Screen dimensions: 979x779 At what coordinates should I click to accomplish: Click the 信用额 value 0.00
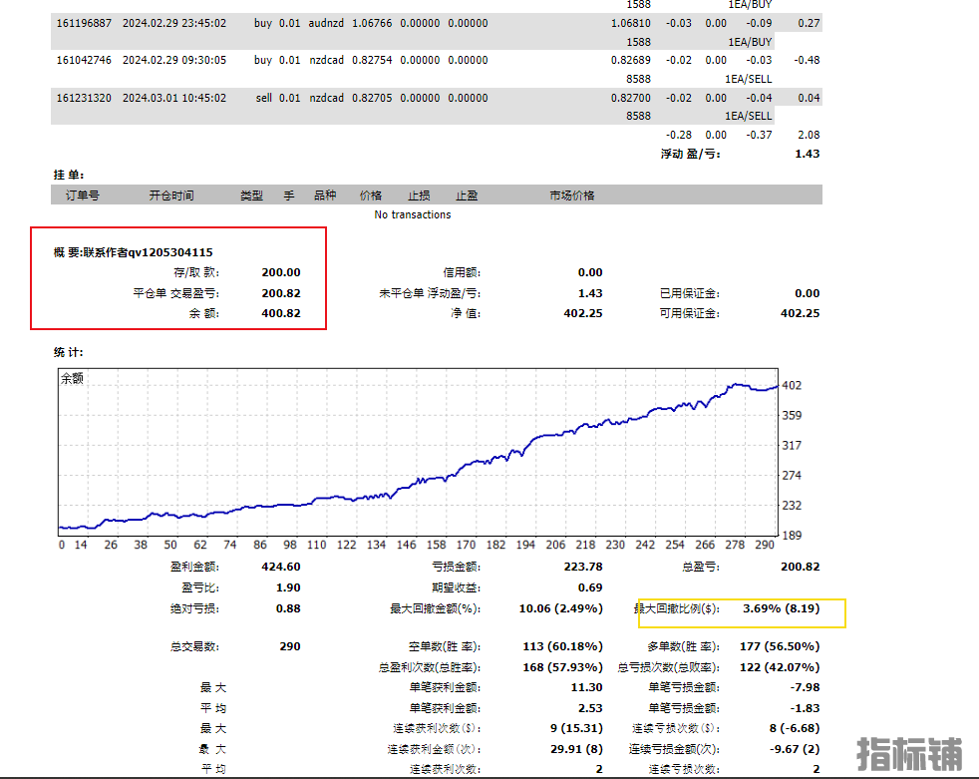pyautogui.click(x=590, y=272)
